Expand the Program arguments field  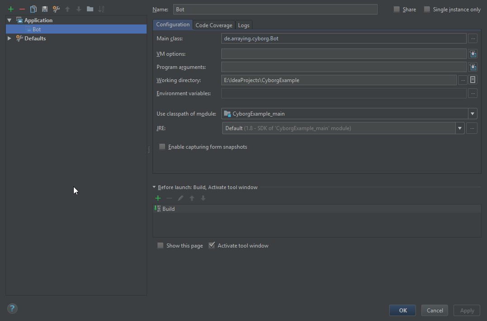pos(473,67)
